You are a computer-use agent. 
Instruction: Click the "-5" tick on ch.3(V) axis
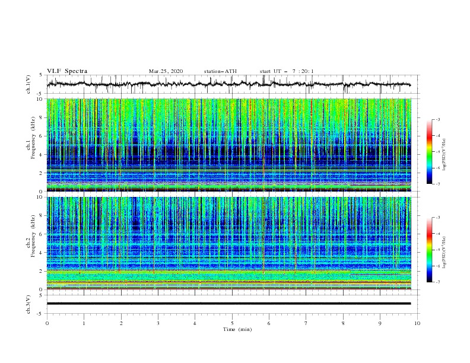[x=40, y=314]
